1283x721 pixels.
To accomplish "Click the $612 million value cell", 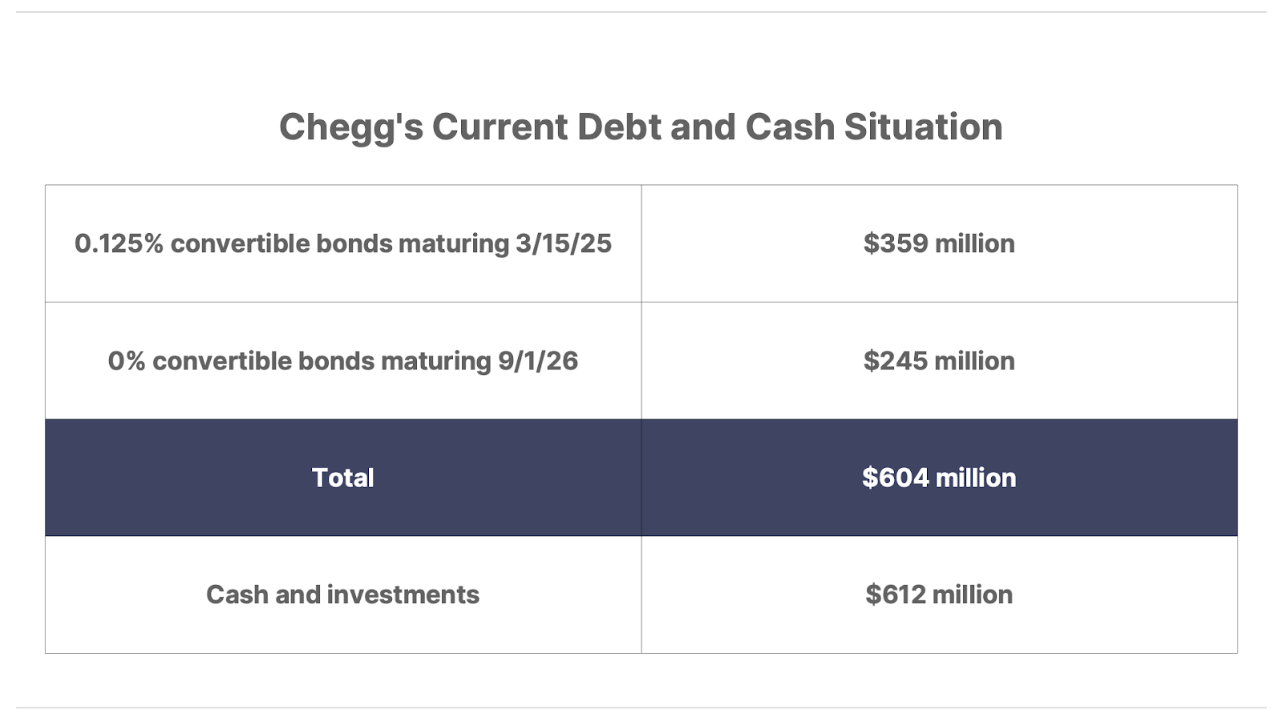I will pyautogui.click(x=939, y=594).
